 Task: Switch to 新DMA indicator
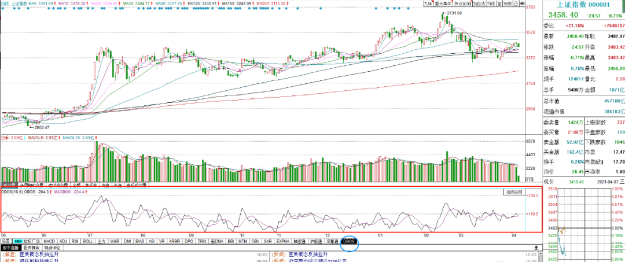click(x=217, y=241)
